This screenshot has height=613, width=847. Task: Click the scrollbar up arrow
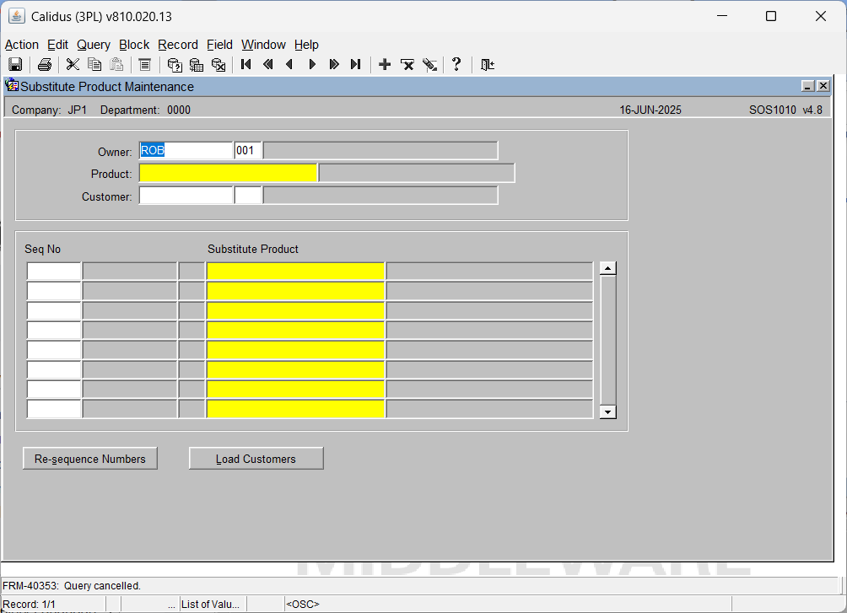click(607, 268)
